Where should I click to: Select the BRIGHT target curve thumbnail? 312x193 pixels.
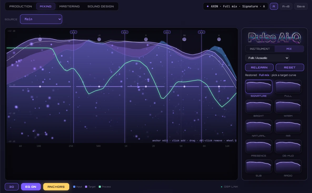pyautogui.click(x=259, y=106)
